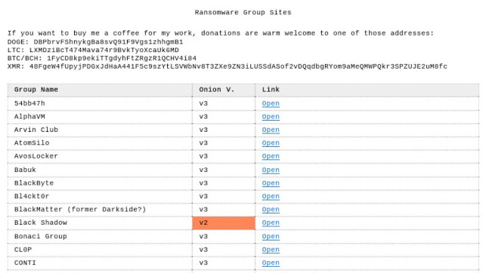Click the Onion V. column header
Screen dimensions: 483x273
pos(224,90)
